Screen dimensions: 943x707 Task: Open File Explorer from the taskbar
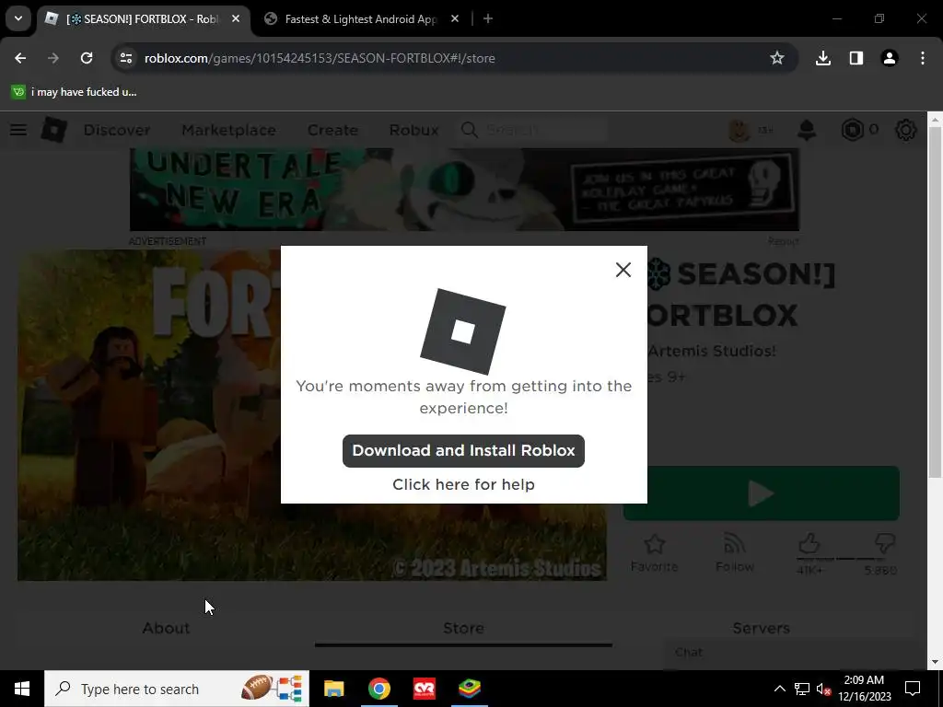333,689
